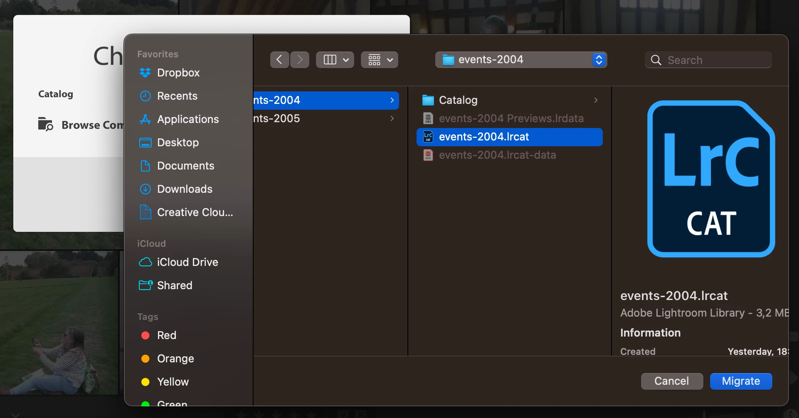Open Documents in sidebar
The width and height of the screenshot is (799, 418).
(177, 166)
